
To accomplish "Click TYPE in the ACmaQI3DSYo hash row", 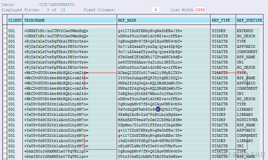I will point(241,73).
